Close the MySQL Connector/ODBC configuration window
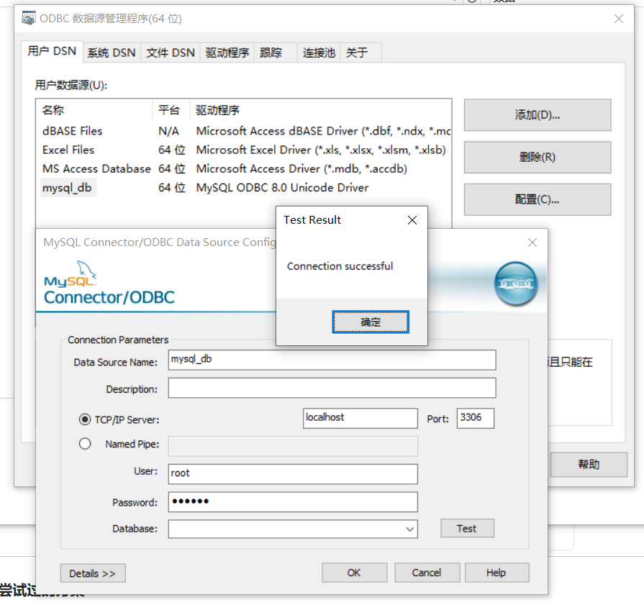 click(x=532, y=242)
